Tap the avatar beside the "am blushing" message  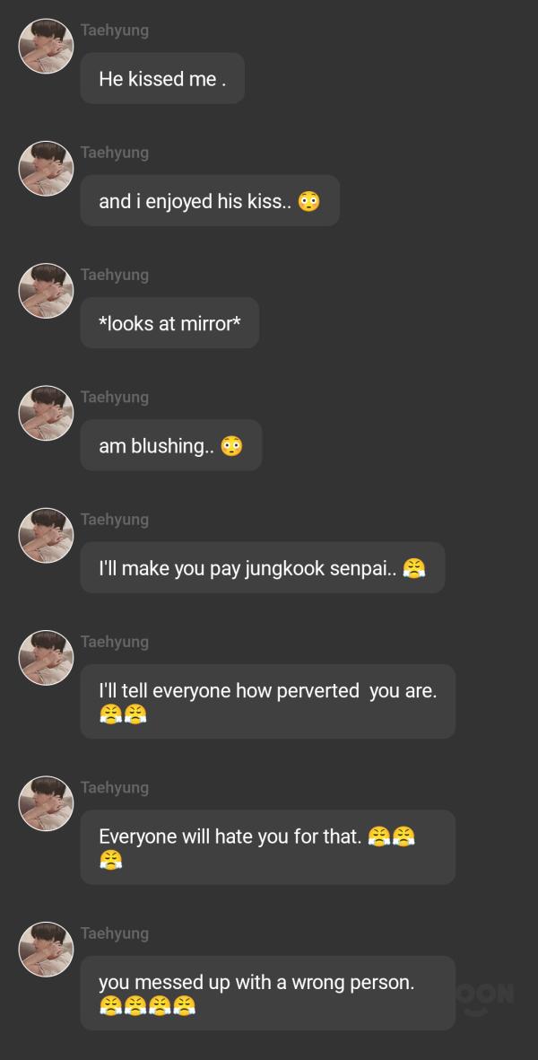[x=46, y=413]
